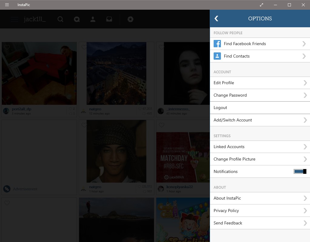Like the mountain city natgeo photo

point(84,47)
